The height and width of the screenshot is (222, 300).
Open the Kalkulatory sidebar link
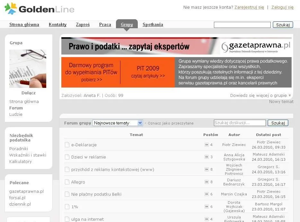click(21, 161)
